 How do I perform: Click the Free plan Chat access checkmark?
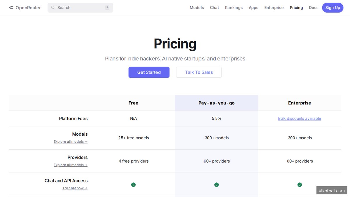[x=133, y=184]
